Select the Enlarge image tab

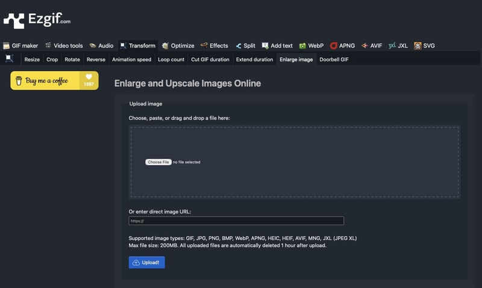[x=296, y=60]
